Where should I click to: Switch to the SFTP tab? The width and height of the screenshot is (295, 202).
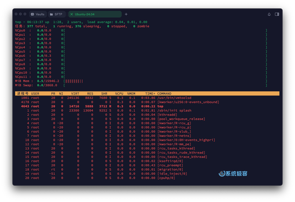56,14
